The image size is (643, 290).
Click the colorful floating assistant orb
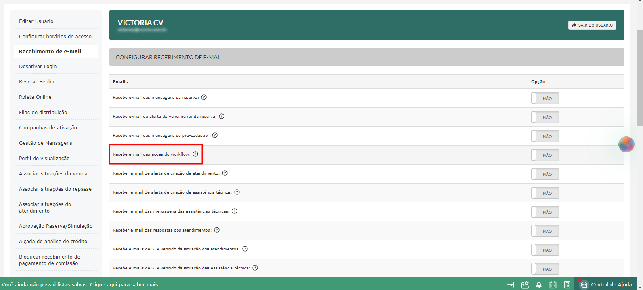(x=626, y=144)
